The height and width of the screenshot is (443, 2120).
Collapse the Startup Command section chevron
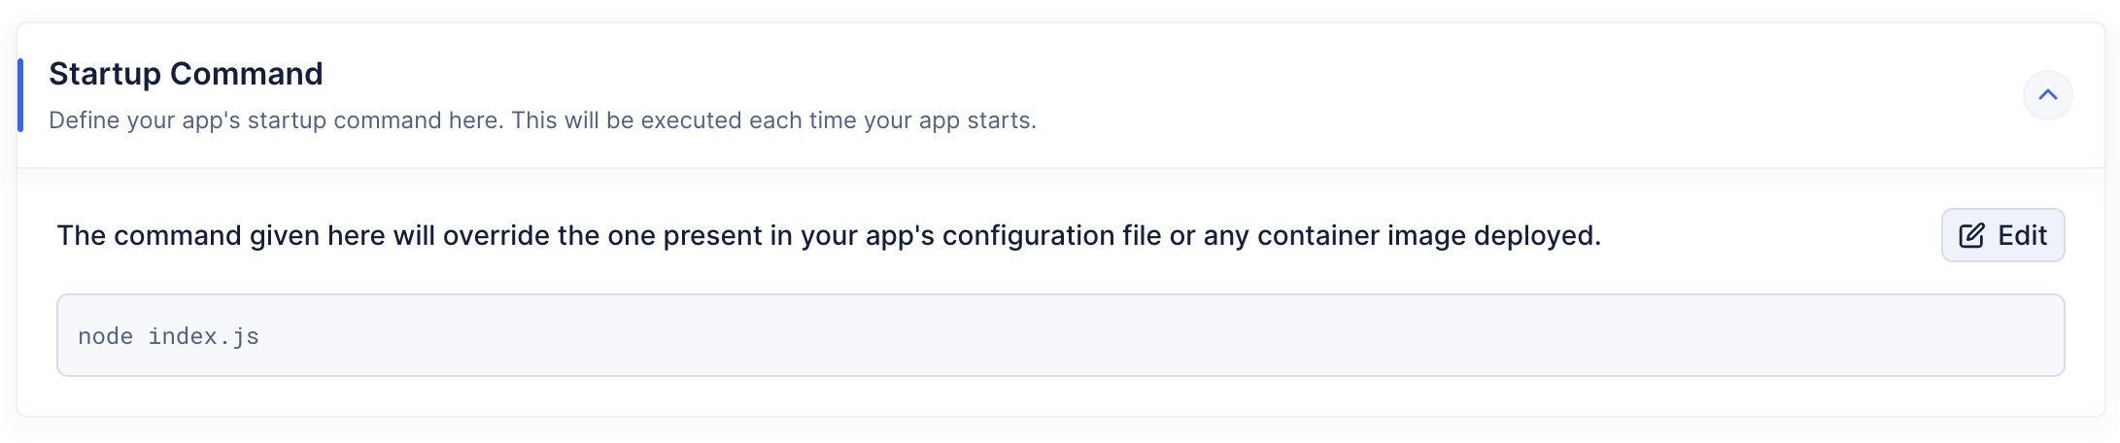pyautogui.click(x=2047, y=95)
